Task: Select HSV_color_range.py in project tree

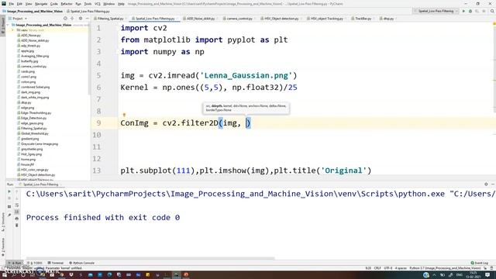Action: [x=34, y=170]
